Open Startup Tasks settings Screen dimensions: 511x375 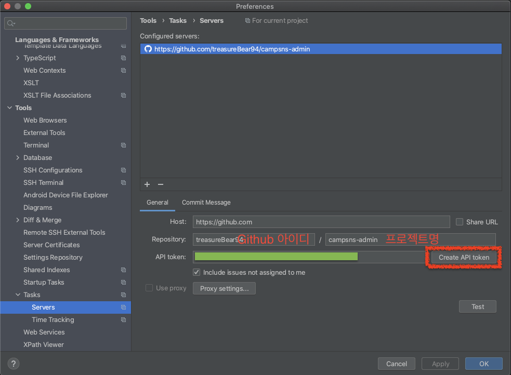tap(44, 282)
